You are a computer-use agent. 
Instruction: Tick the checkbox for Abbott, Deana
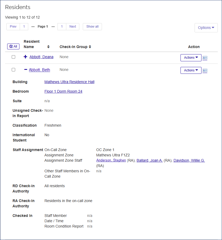point(14,57)
